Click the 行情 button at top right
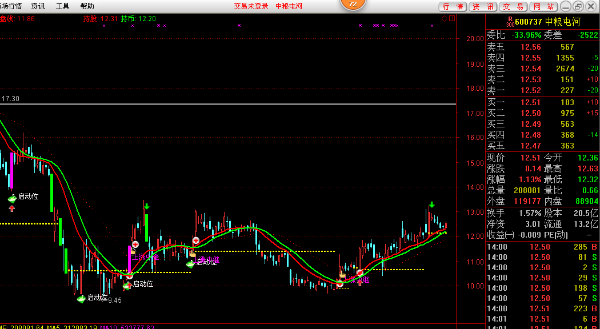Viewport: 600px width, 329px height. (453, 7)
